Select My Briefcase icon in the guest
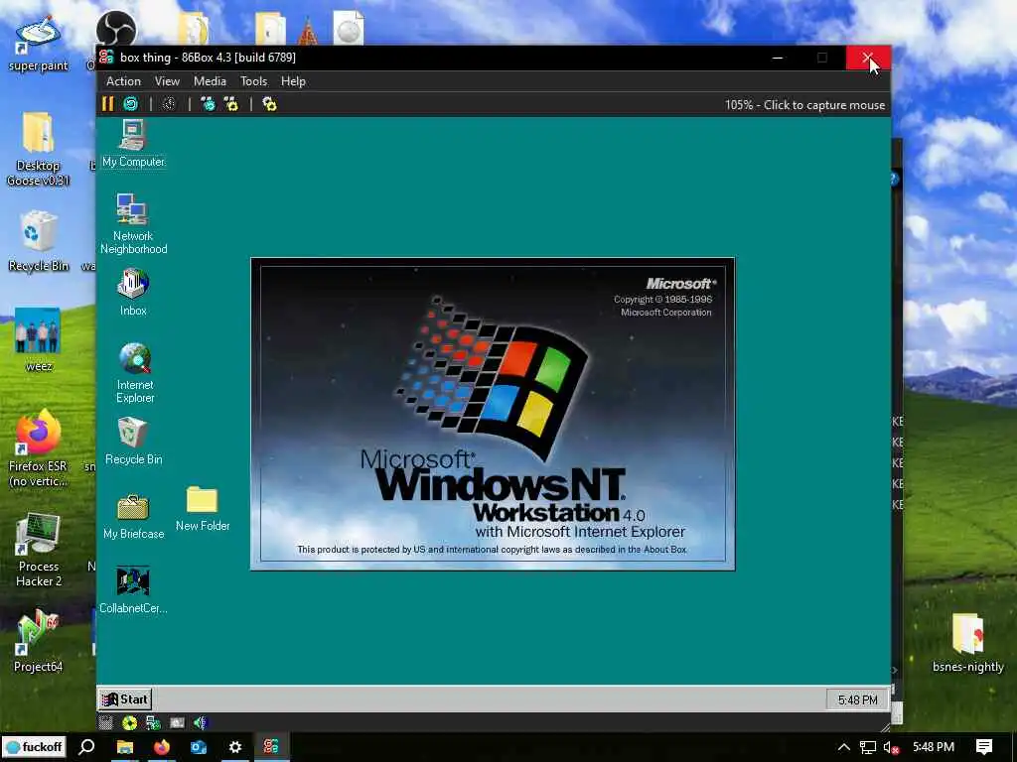 click(x=134, y=516)
